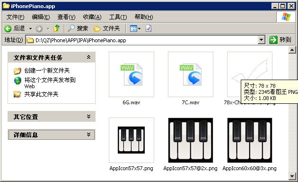Close the iPhonePiano.app window
Image resolution: width=298 pixels, height=182 pixels.
pos(291,6)
